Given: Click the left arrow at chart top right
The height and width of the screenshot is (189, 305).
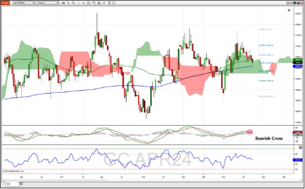Looking at the screenshot, I should (x=289, y=10).
